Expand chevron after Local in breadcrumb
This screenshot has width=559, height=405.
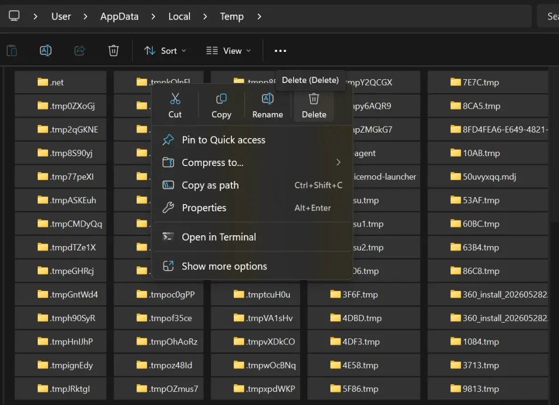(205, 16)
